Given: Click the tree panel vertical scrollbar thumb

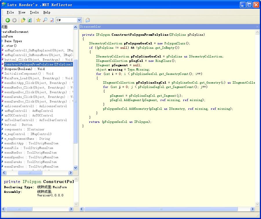Looking at the screenshot, I should pyautogui.click(x=75, y=101).
